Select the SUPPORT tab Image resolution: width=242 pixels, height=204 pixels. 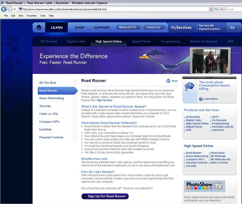point(102,28)
